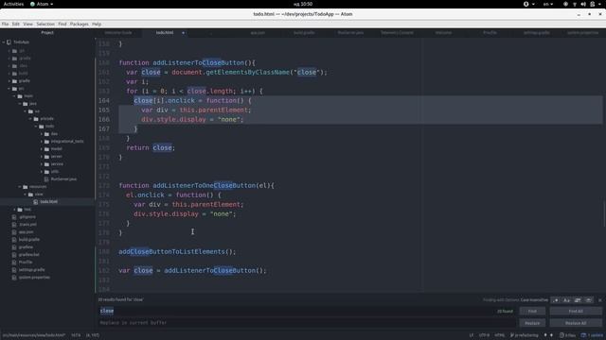This screenshot has width=606, height=340.
Task: Click Activities in the top bar
Action: point(13,4)
